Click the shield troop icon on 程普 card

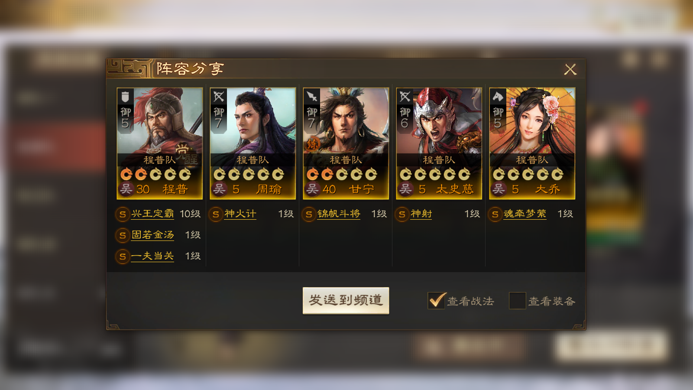coord(125,97)
